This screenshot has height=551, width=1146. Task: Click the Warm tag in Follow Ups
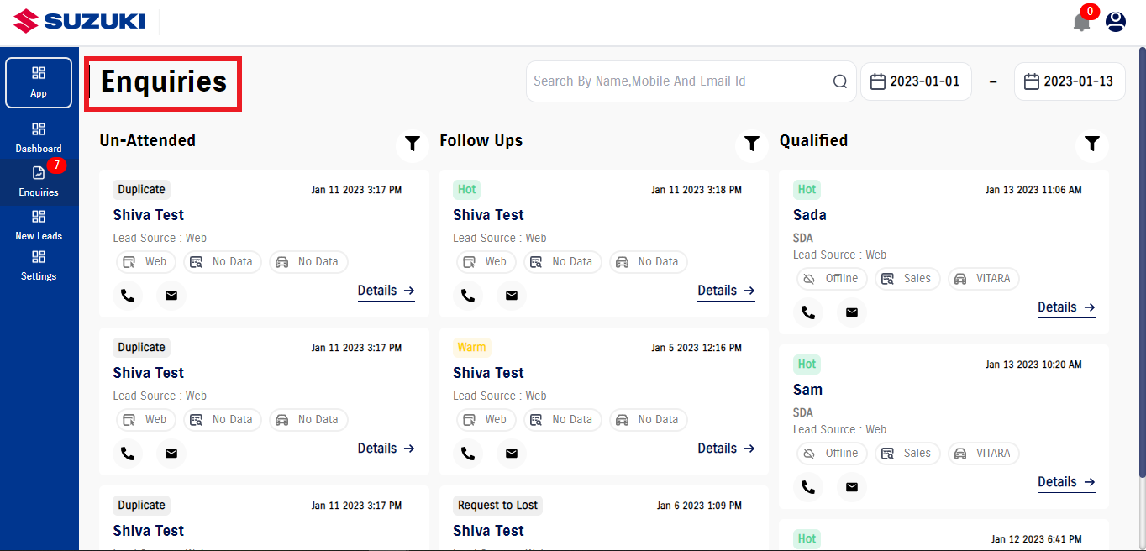471,348
